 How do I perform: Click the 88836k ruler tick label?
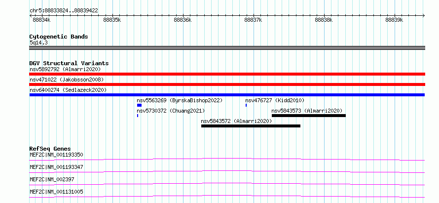pos(183,20)
